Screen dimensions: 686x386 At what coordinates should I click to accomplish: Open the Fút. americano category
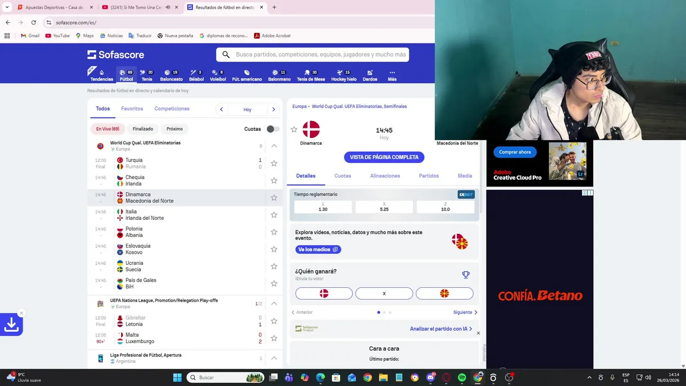[247, 76]
